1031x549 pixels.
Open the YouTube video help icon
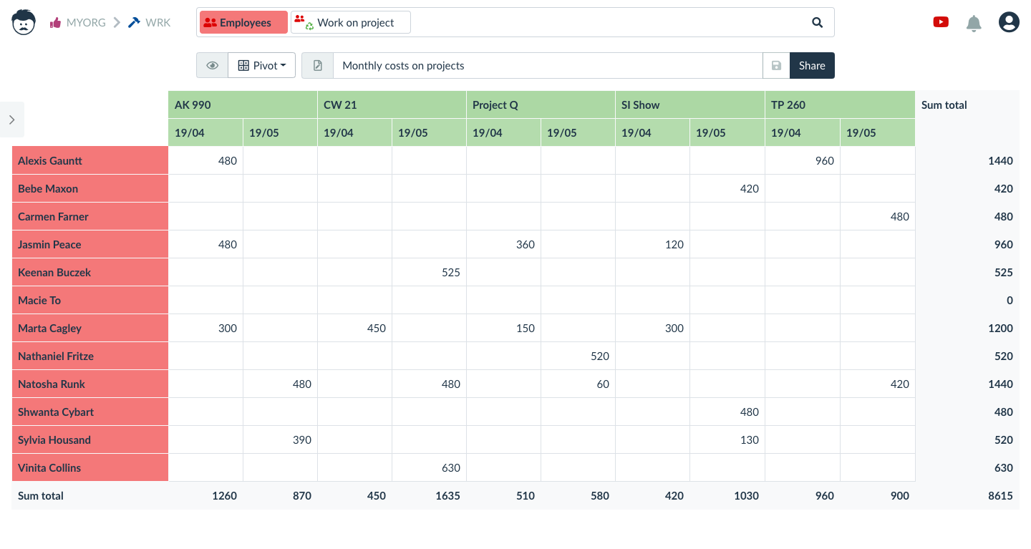941,22
